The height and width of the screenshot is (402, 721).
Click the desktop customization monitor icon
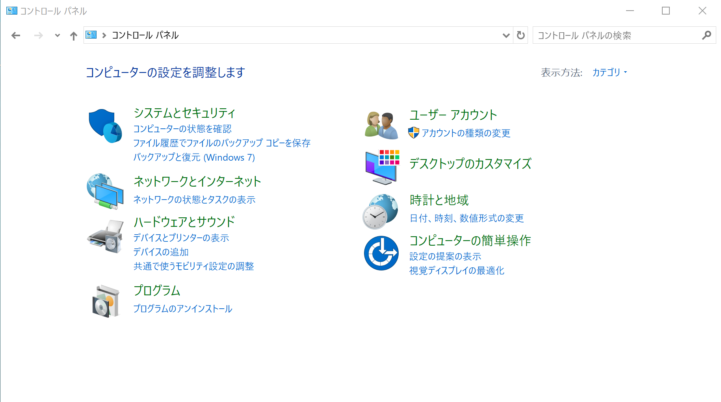[x=382, y=167]
